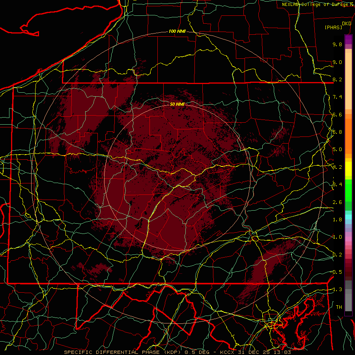Screen dimensions: 355x355
Task: Click the 9.8 value on the color scale
Action: 337,44
